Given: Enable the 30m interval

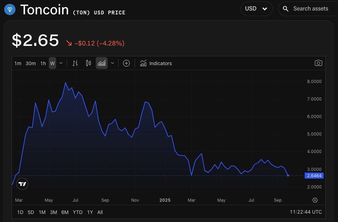Looking at the screenshot, I should 31,63.
